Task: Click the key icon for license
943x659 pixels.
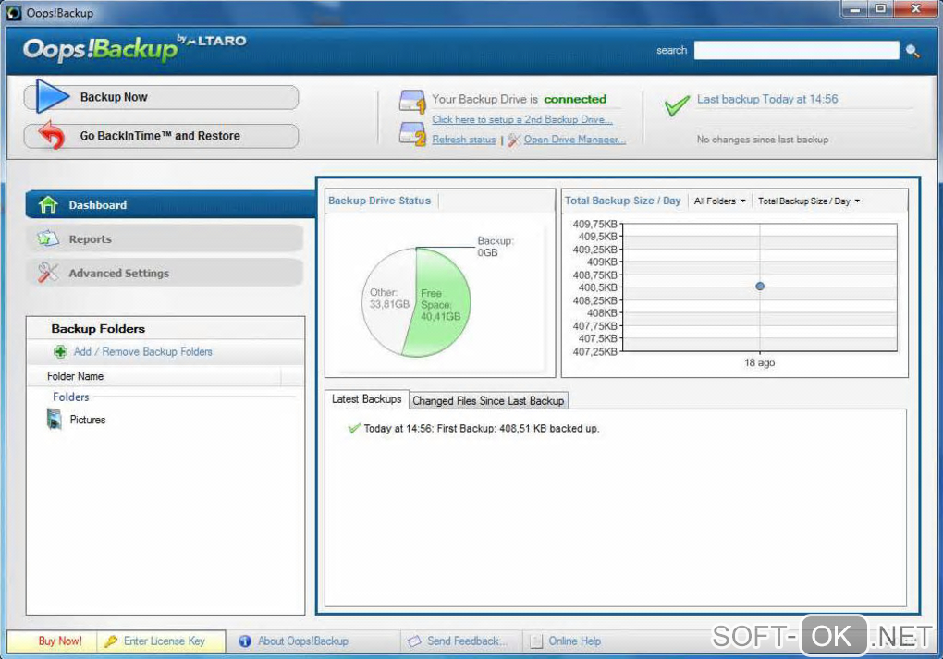Action: click(x=111, y=641)
